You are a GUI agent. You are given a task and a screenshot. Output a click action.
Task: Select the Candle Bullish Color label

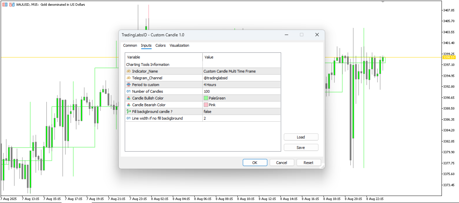coord(148,98)
